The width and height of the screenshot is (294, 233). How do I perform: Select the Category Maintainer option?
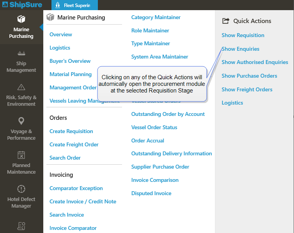pyautogui.click(x=156, y=17)
